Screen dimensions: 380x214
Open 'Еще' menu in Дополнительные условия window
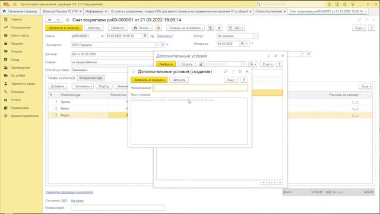coord(267,64)
